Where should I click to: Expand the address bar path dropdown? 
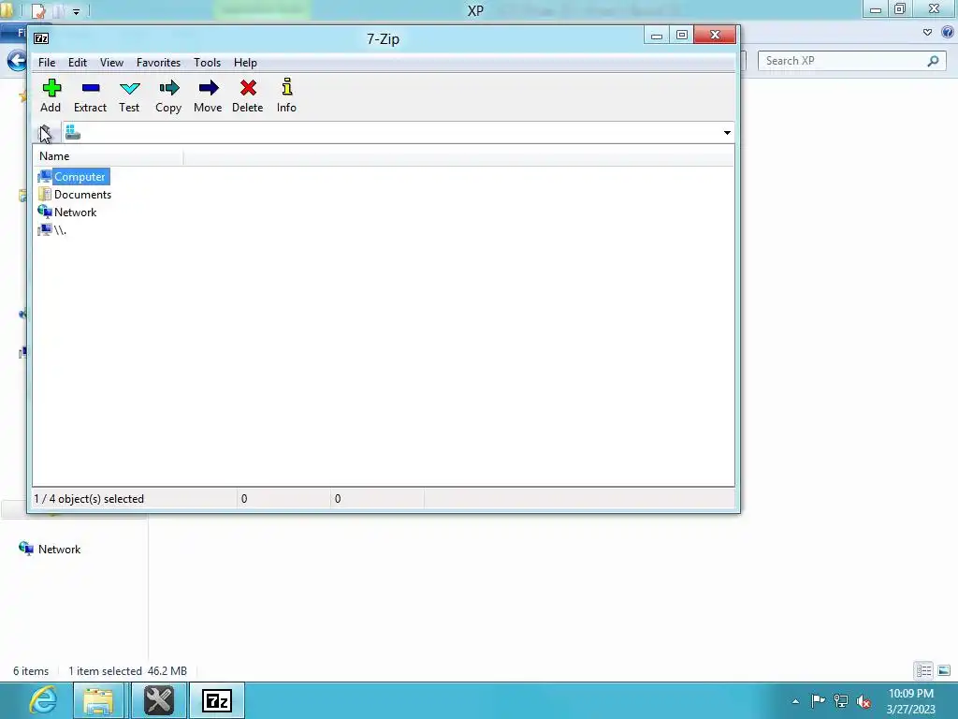726,133
